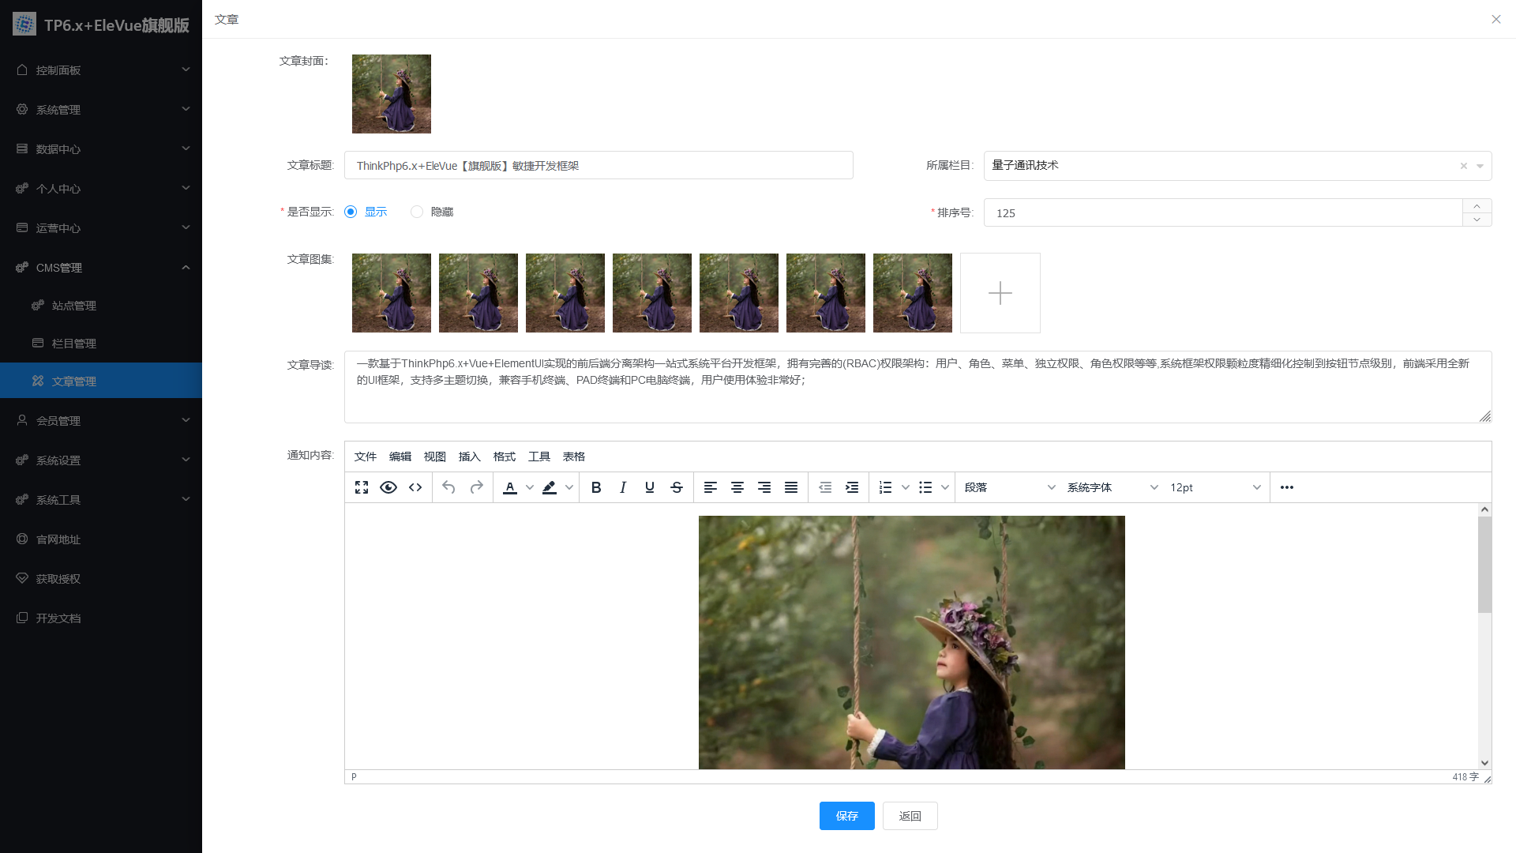Viewport: 1516px width, 853px height.
Task: Open the 编辑 editor menu
Action: tap(400, 457)
